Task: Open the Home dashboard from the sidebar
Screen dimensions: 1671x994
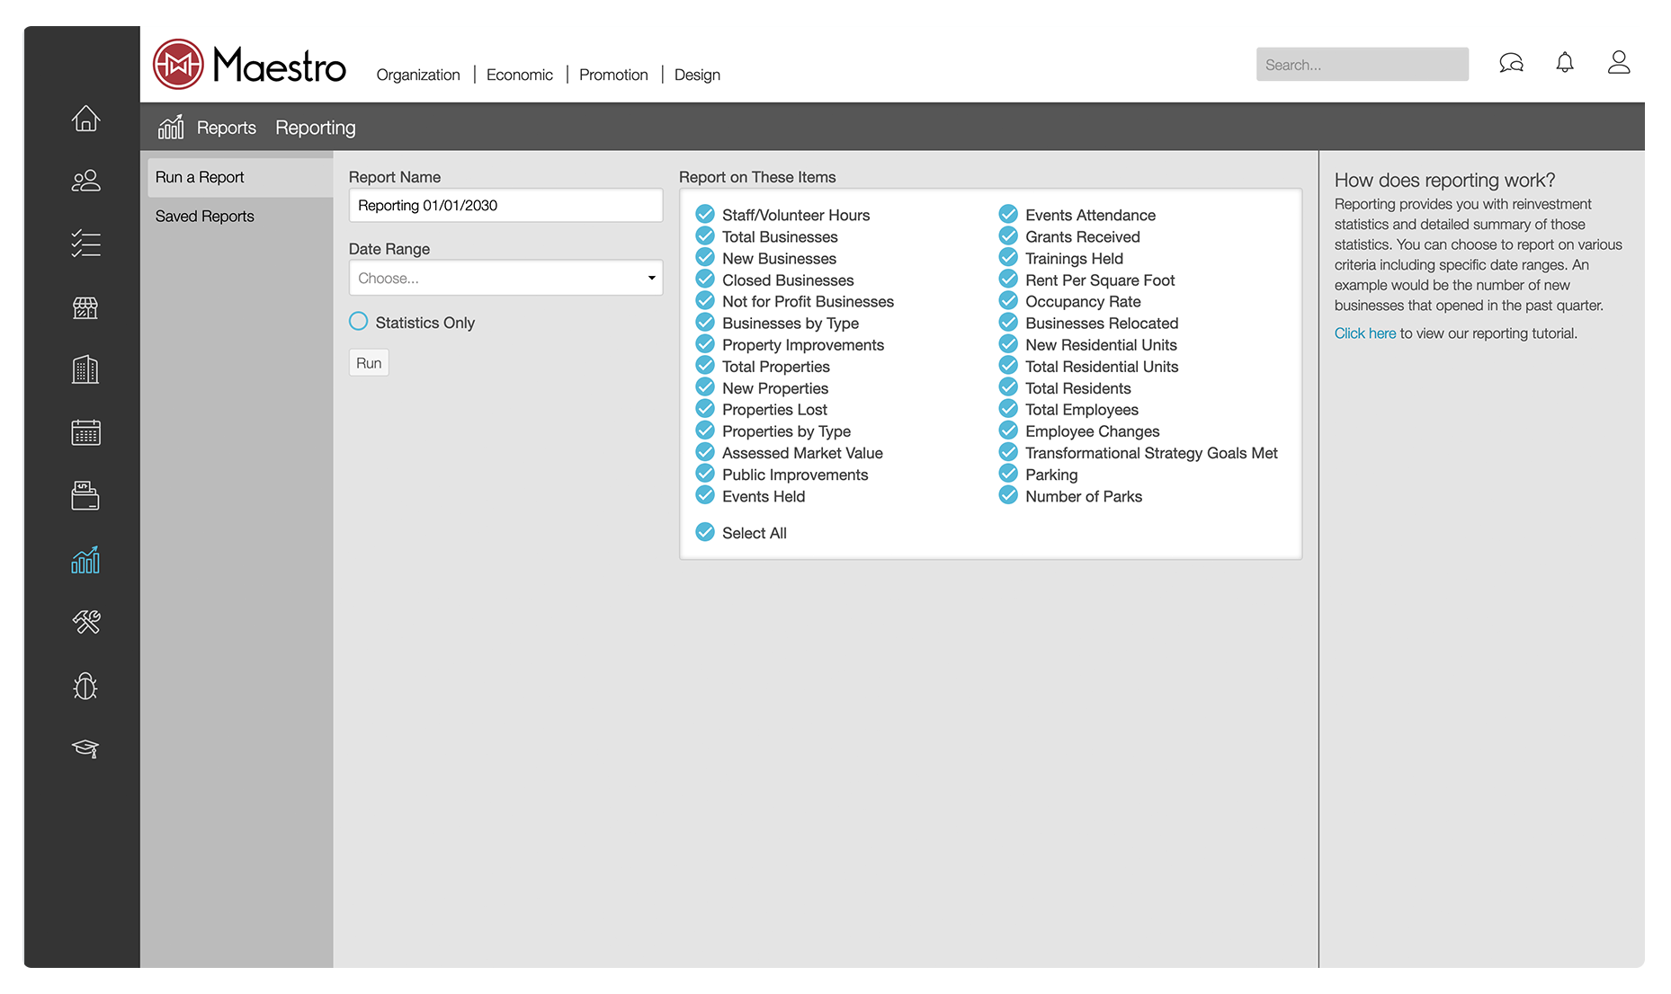Action: coord(85,118)
